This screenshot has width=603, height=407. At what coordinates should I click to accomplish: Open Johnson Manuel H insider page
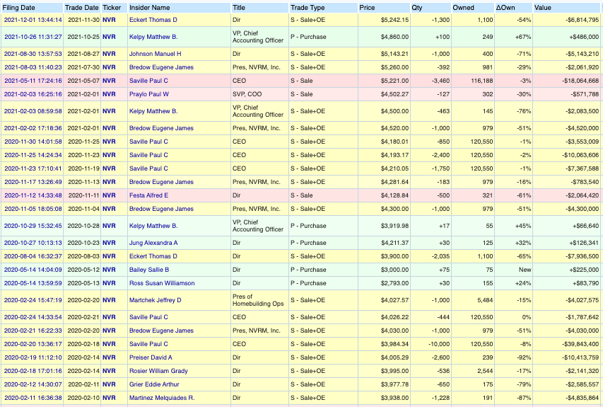click(155, 54)
